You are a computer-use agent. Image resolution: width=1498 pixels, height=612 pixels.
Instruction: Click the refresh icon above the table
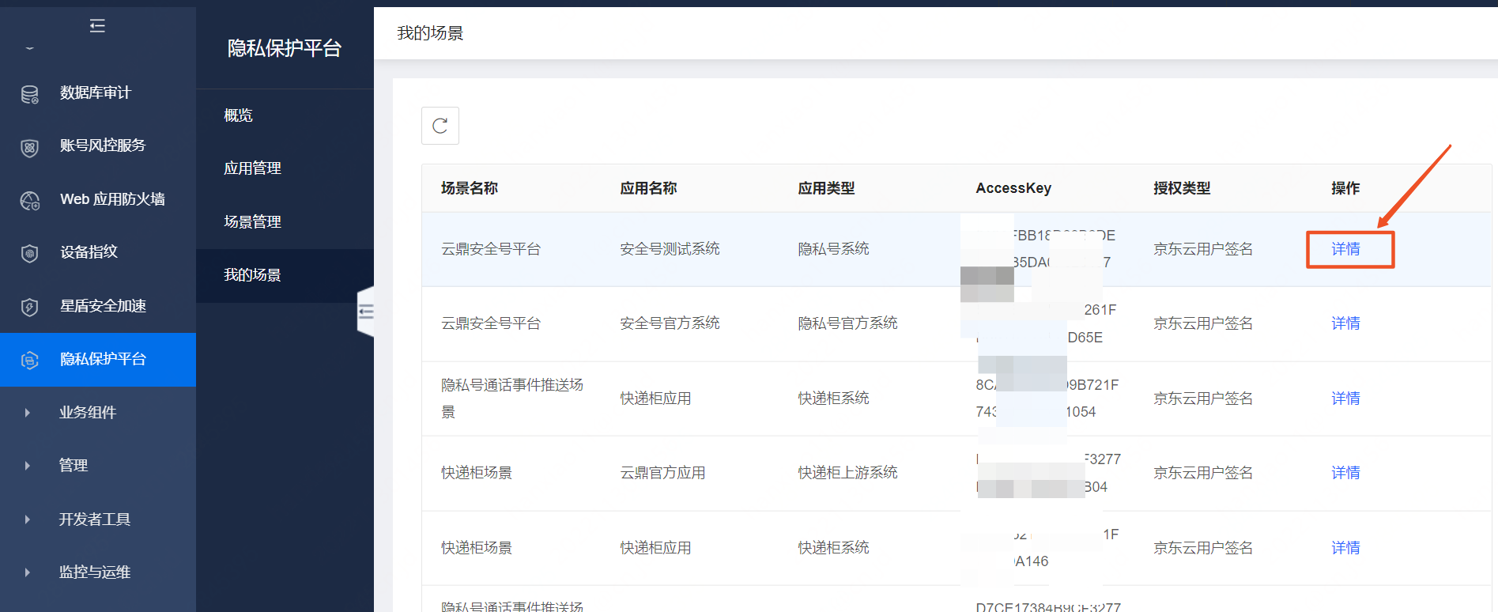click(440, 126)
